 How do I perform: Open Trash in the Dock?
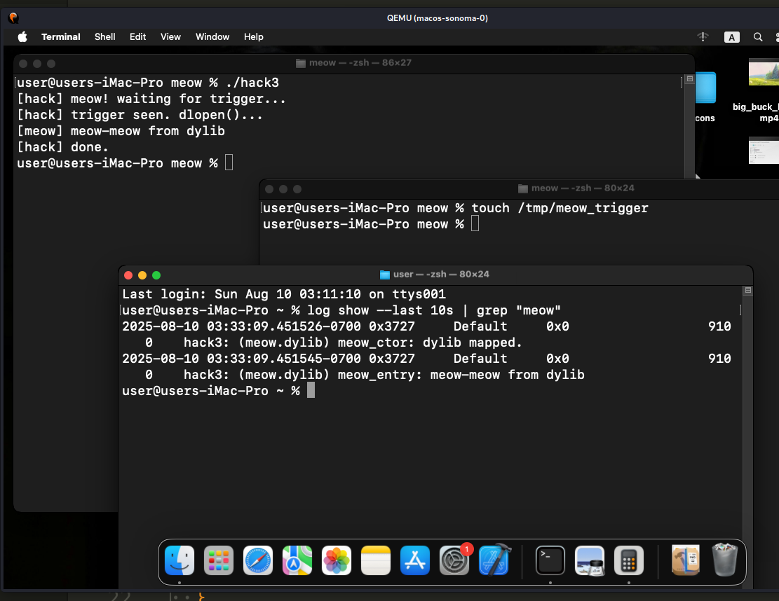click(724, 560)
